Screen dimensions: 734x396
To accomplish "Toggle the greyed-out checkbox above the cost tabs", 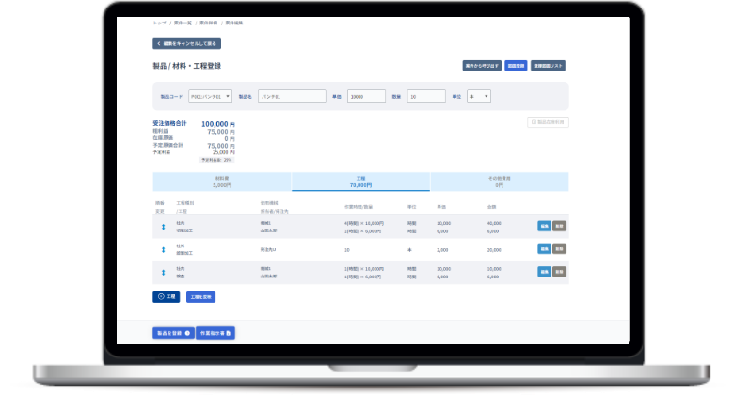I will pyautogui.click(x=534, y=122).
